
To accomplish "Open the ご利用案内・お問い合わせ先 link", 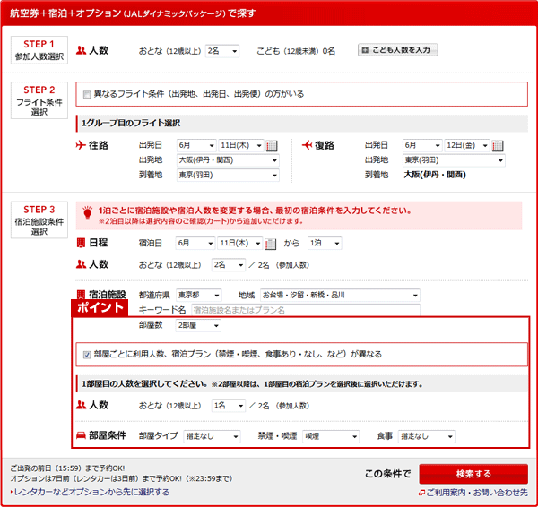I will tap(476, 493).
